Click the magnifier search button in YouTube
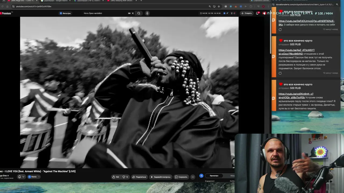The image size is (344, 193). 139,13
